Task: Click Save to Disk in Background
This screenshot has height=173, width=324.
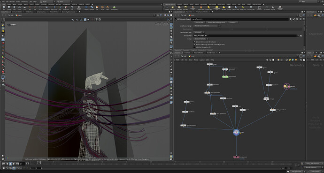Action: 216,22
